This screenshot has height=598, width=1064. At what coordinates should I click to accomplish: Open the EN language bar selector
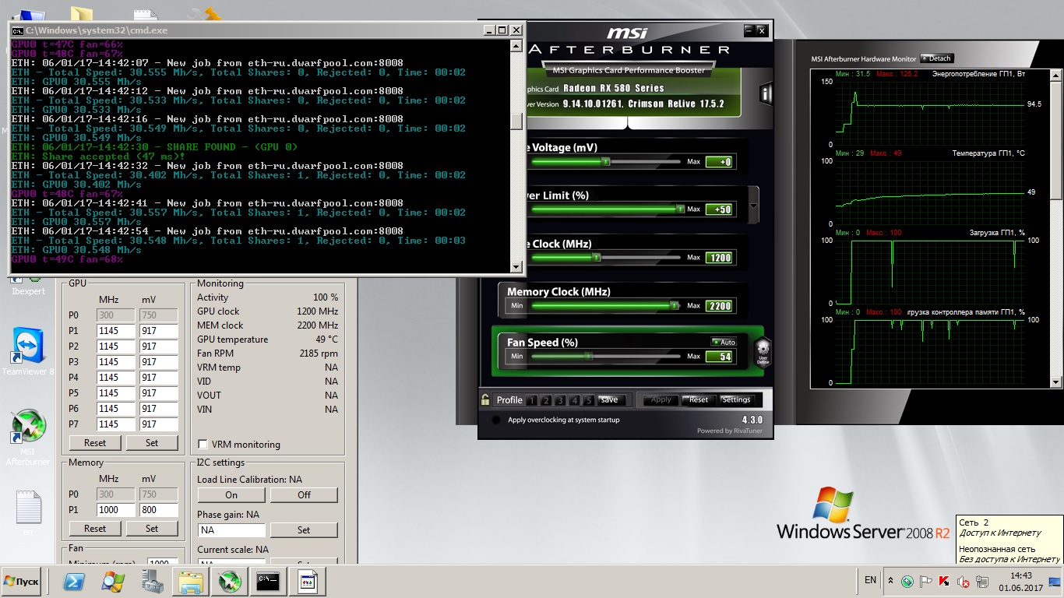pyautogui.click(x=870, y=580)
